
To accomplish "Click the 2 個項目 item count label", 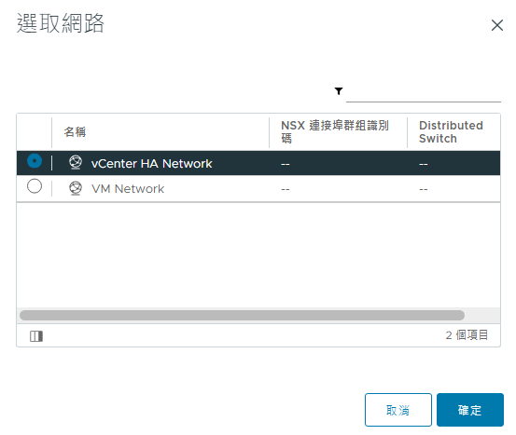I will point(467,335).
